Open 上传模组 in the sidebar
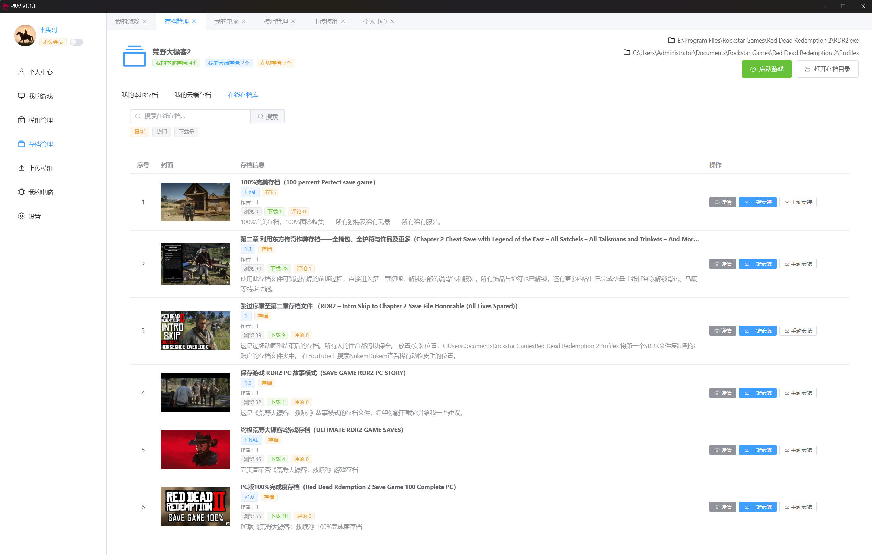Screen dimensions: 872x555 (x=35, y=168)
